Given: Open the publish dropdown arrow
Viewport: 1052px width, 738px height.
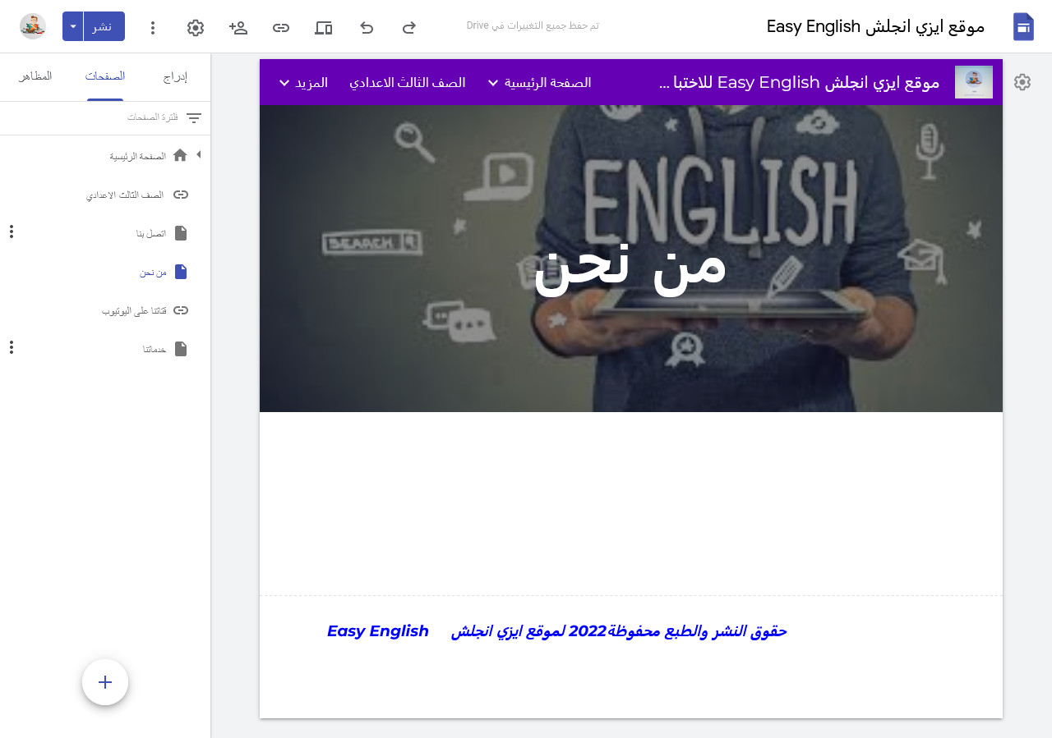Looking at the screenshot, I should [73, 26].
